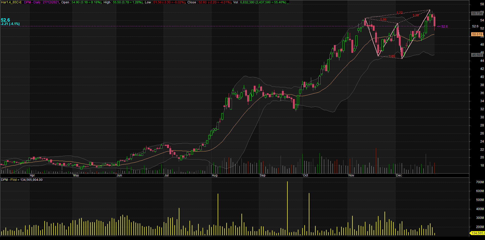The height and width of the screenshot is (240, 485).
Task: Select the Oct marker on the time axis
Action: (x=305, y=175)
